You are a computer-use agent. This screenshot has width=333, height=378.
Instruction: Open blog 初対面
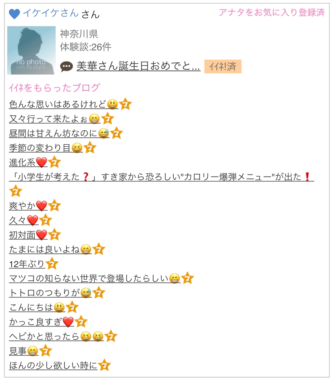28,235
